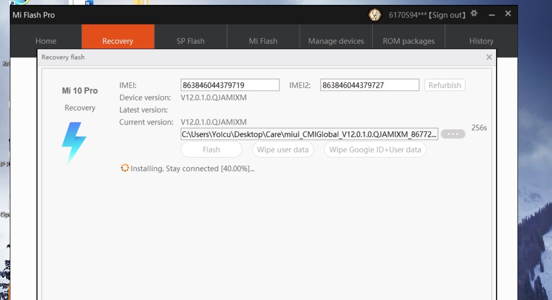Click the Installing. Stay connected status text
Screen dimensions: 552x300
[x=192, y=168]
